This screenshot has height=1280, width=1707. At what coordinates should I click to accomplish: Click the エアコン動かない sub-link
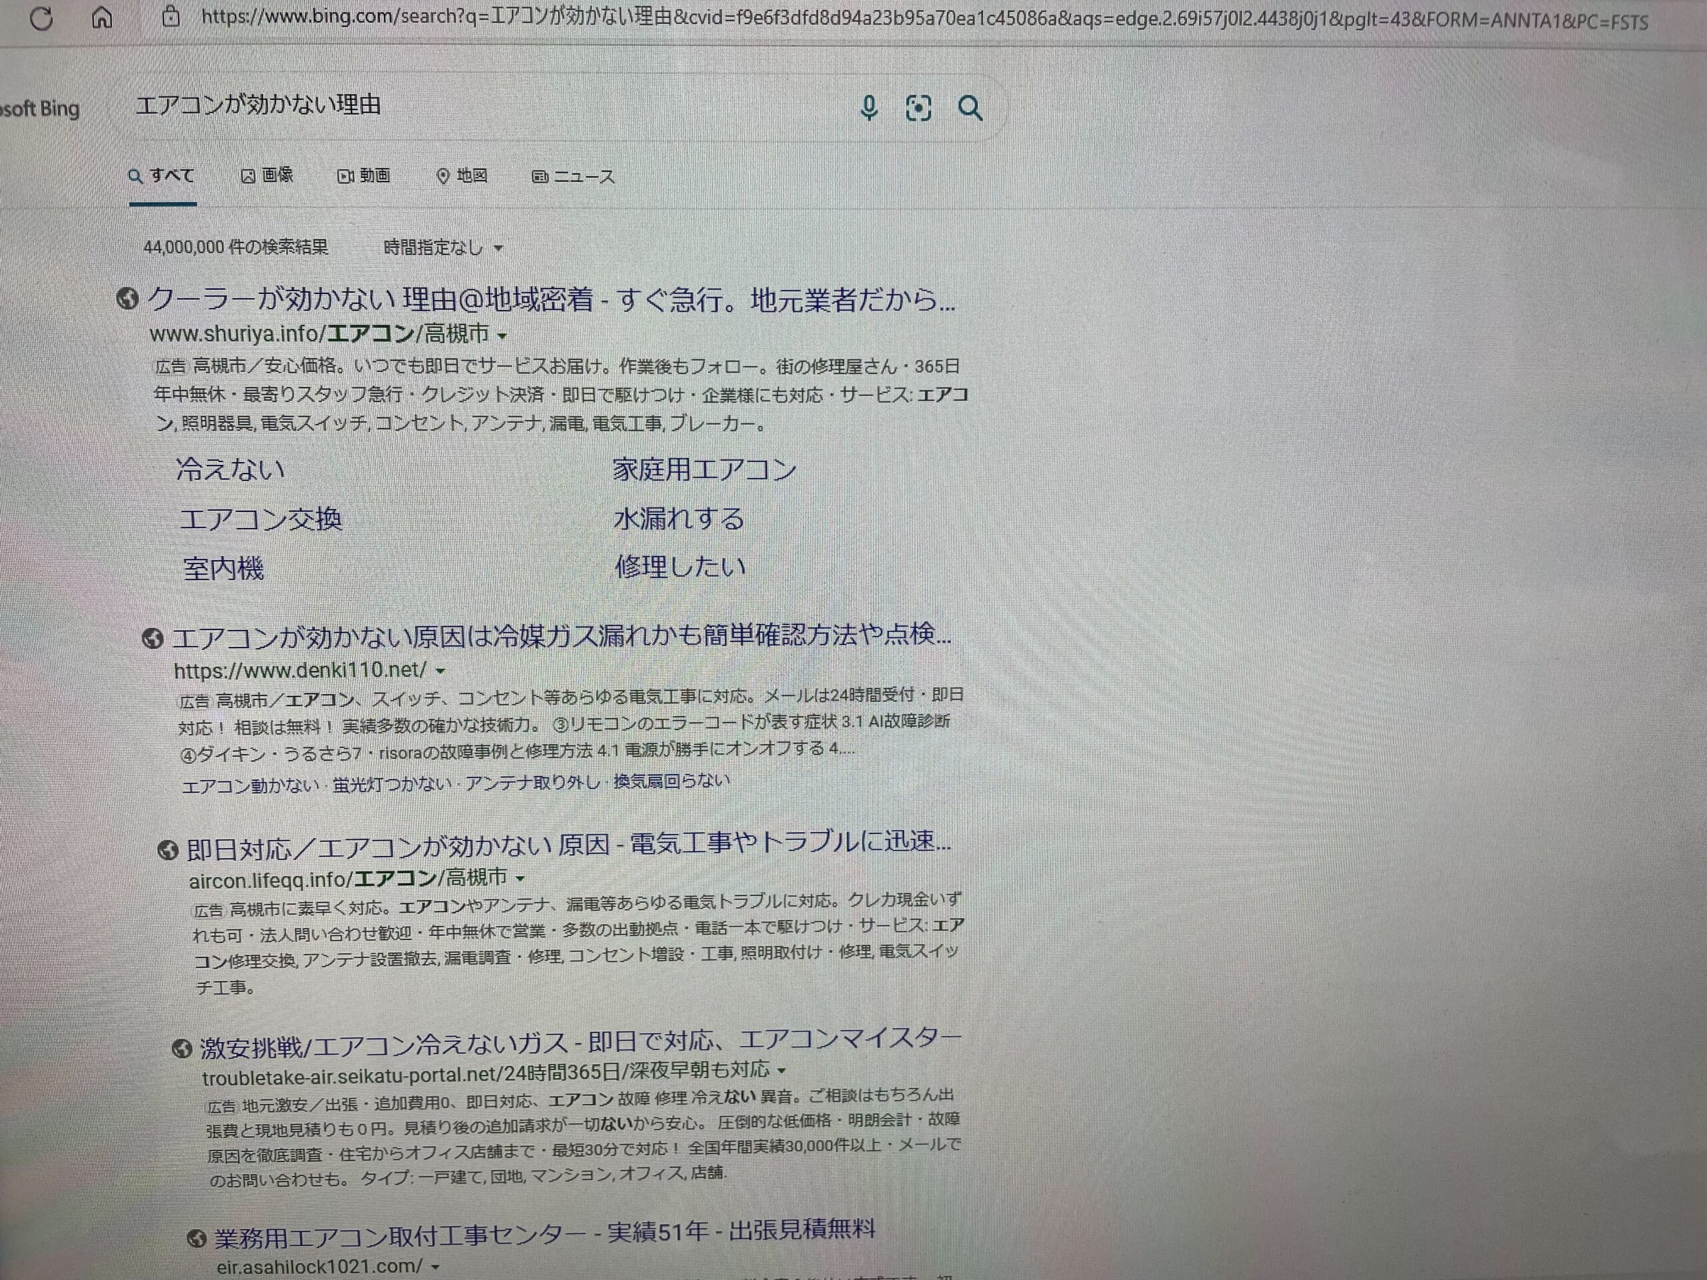250,786
